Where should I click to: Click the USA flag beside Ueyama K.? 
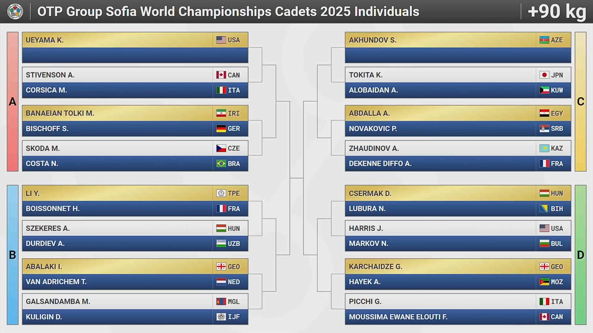221,40
